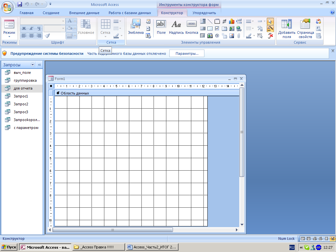336x252 pixels.
Task: Open the font name combo box
Action: 42,21
